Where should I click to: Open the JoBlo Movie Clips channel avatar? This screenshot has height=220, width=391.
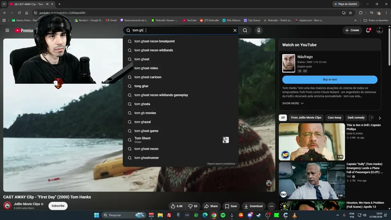tap(7, 206)
